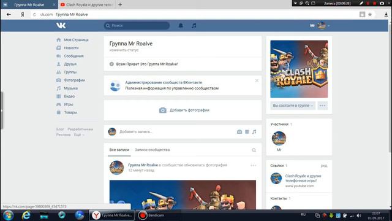Open Разработчикам footer link
392x221 pixels.
pos(80,129)
